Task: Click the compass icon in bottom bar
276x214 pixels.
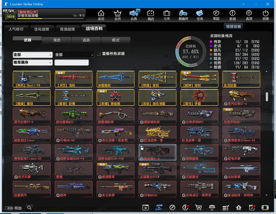Action: tap(172, 208)
